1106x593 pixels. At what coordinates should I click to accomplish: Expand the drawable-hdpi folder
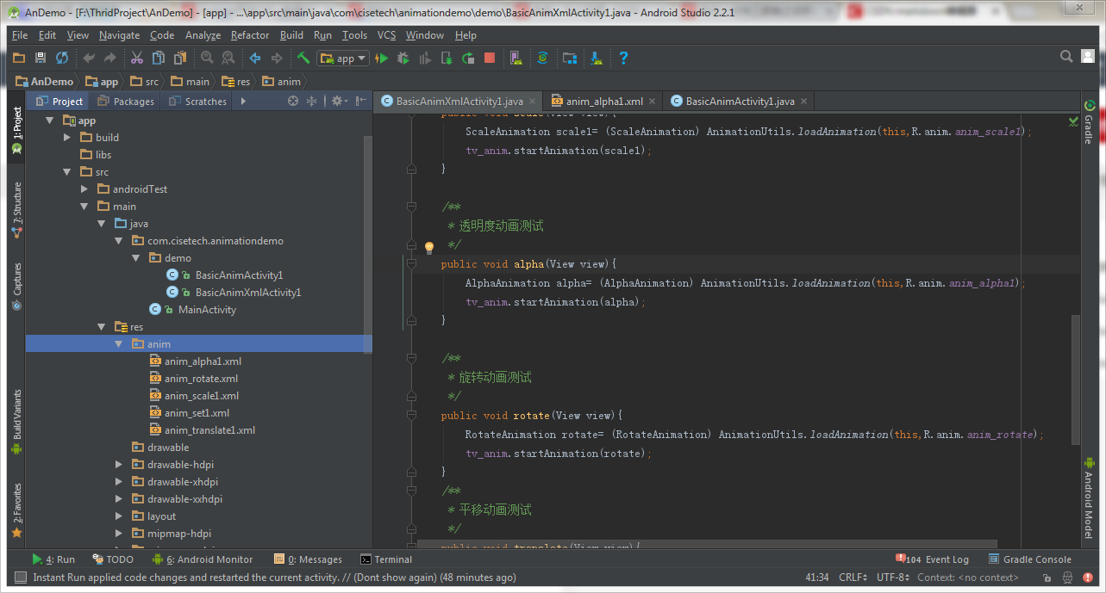pyautogui.click(x=120, y=465)
